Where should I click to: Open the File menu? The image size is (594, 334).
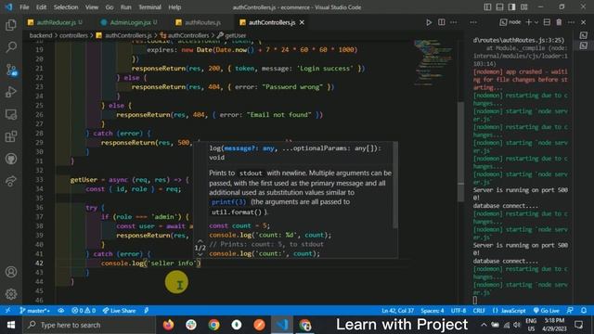pyautogui.click(x=24, y=7)
